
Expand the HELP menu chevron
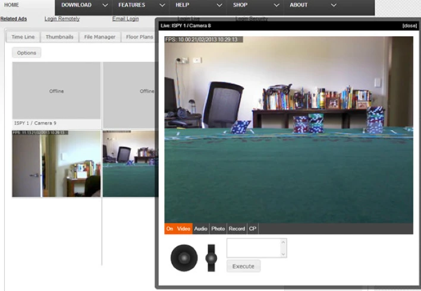(x=219, y=5)
